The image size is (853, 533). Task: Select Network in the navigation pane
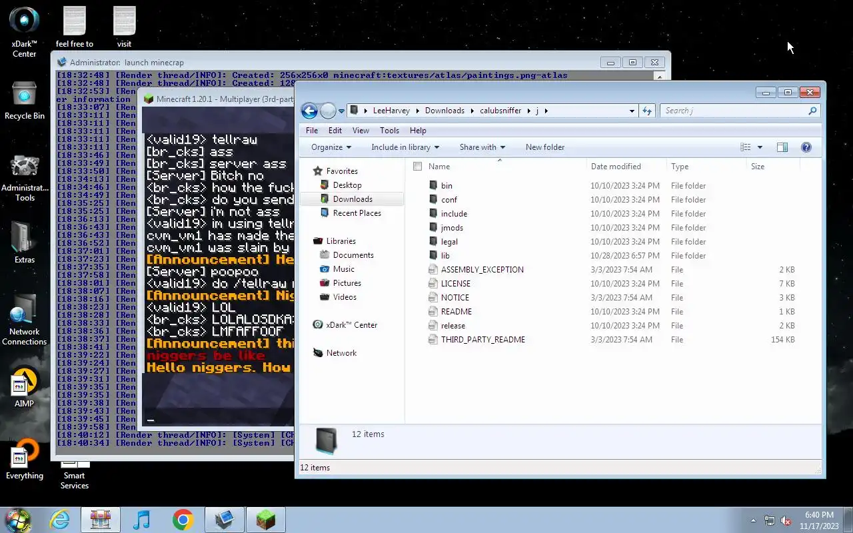[341, 353]
